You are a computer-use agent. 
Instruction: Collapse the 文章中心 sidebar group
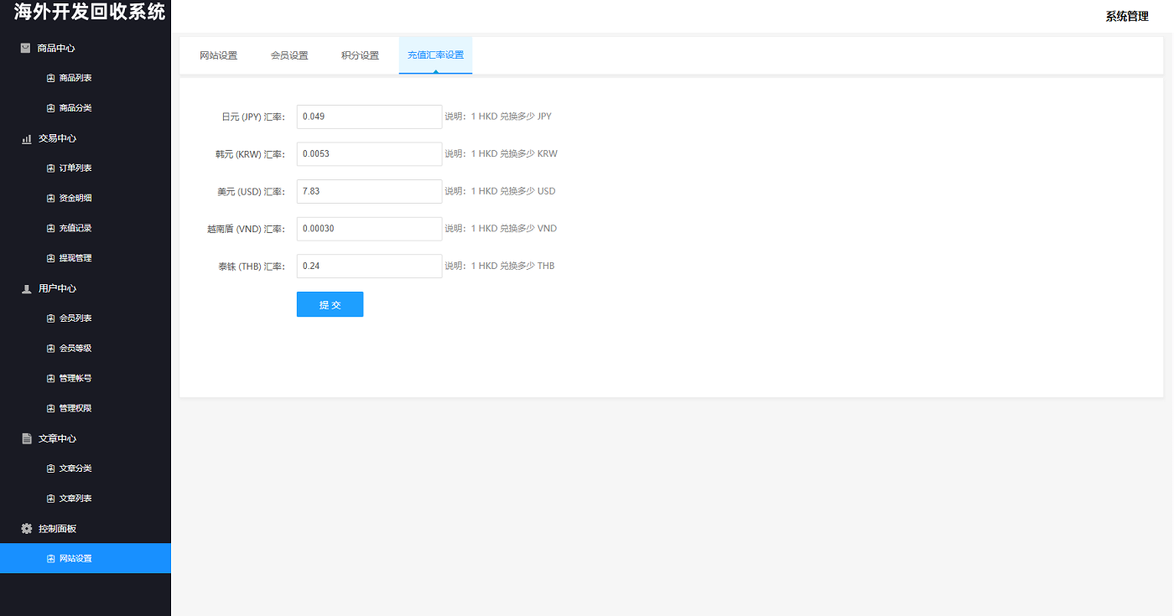point(57,438)
